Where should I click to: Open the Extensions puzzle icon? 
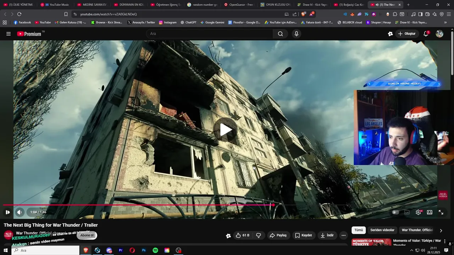[x=395, y=14]
